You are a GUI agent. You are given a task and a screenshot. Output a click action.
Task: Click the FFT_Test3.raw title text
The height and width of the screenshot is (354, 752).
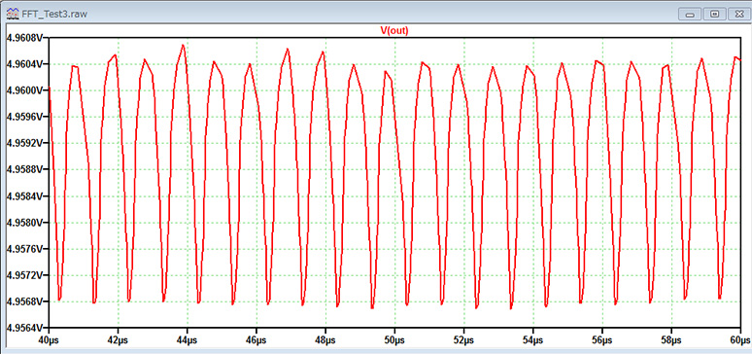point(54,14)
